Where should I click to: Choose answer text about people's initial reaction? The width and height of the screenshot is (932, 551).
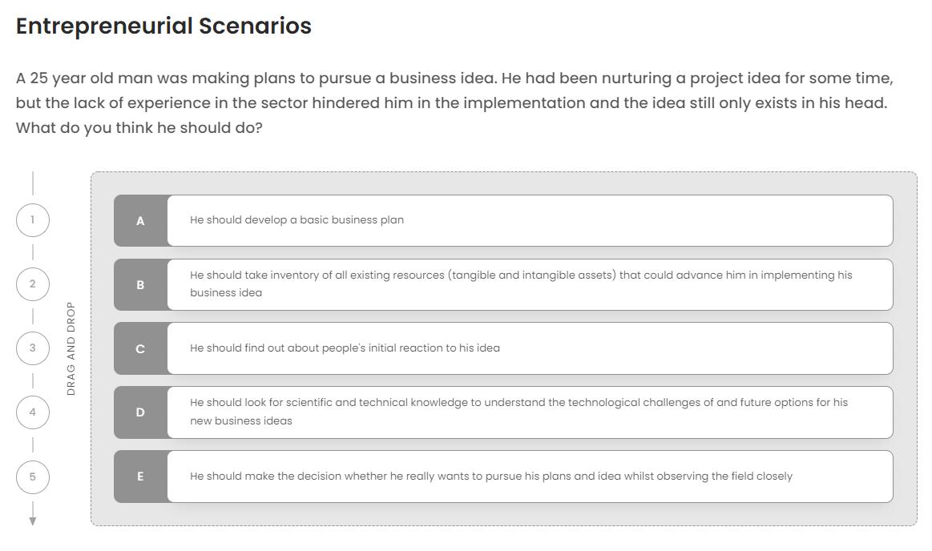click(345, 348)
